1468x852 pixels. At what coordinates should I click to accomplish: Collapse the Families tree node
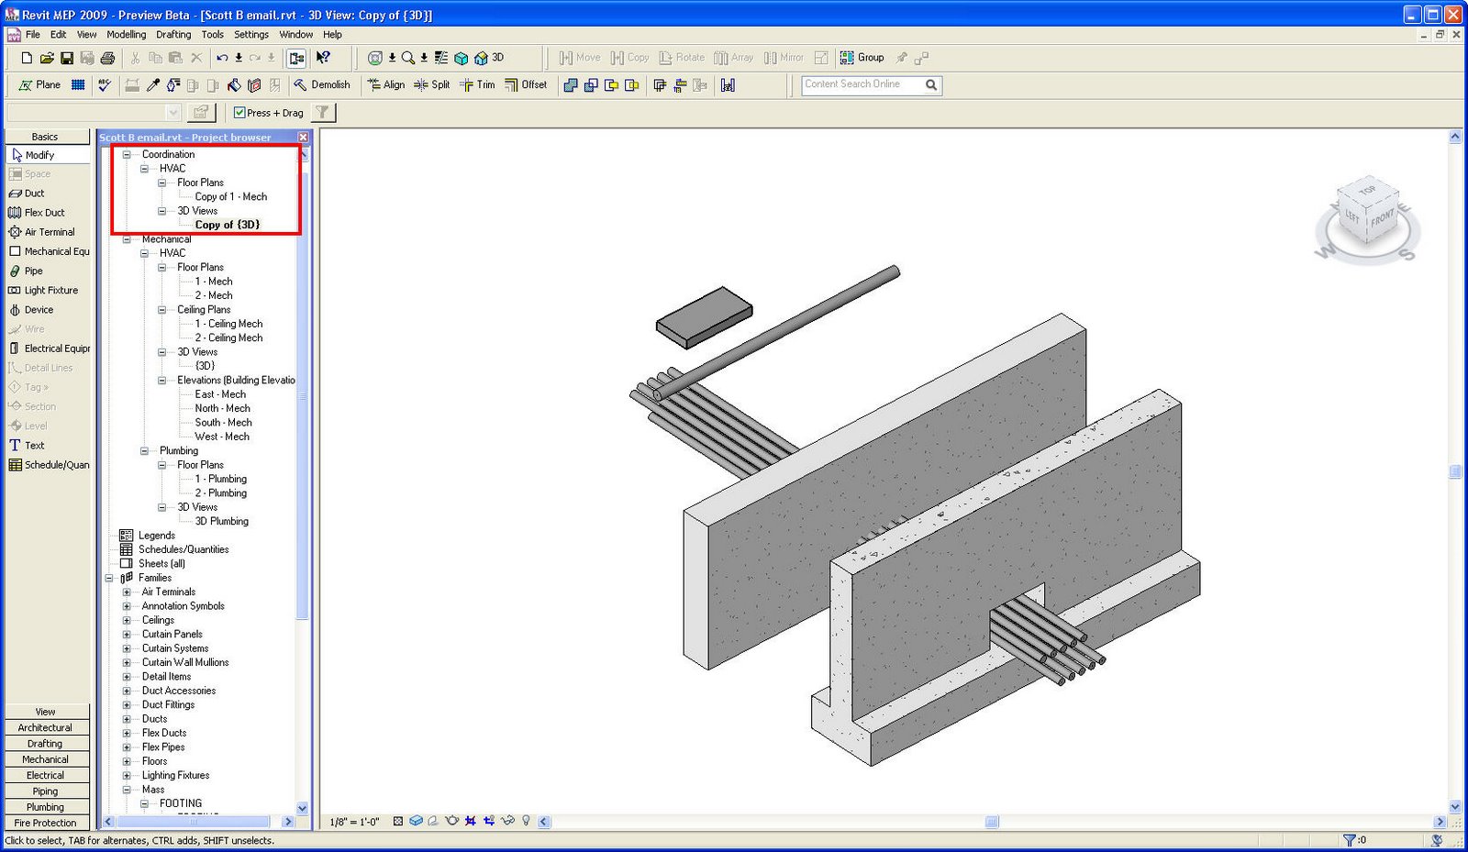coord(109,579)
